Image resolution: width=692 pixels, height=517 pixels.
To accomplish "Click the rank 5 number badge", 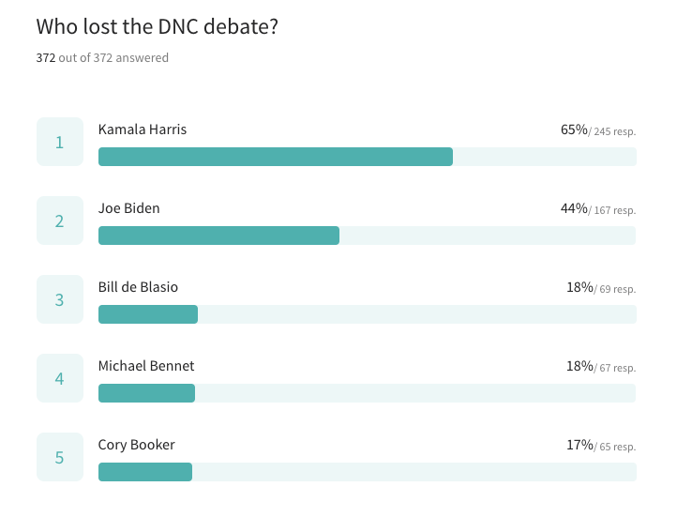I will (x=60, y=457).
